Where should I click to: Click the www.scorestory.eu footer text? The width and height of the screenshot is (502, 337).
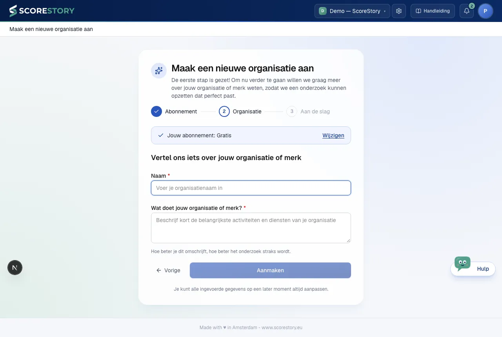(282, 328)
